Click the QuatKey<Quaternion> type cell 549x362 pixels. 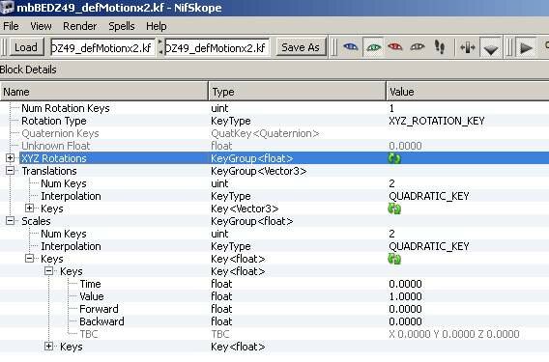click(x=265, y=133)
